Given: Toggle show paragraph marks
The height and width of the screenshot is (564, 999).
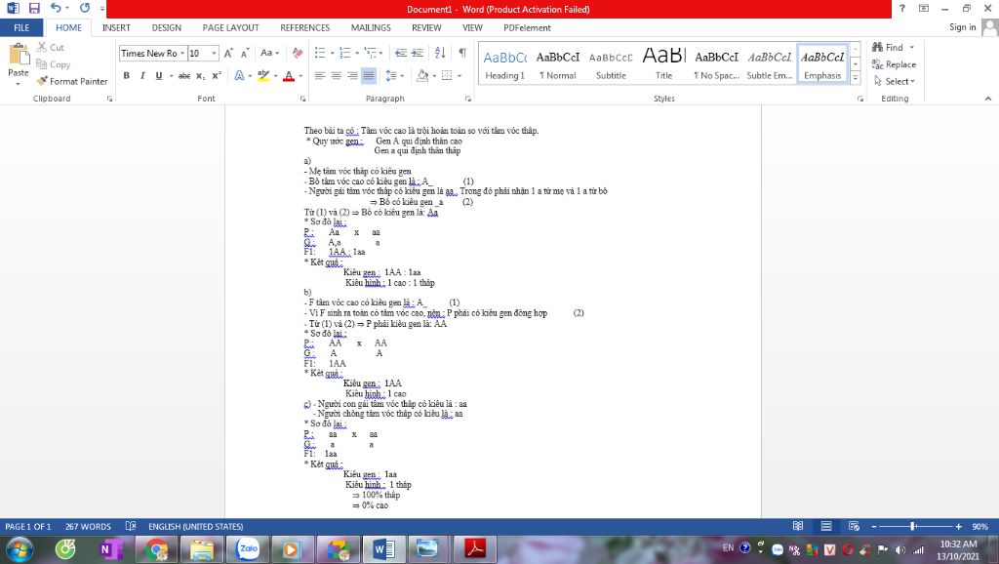Looking at the screenshot, I should pos(462,53).
